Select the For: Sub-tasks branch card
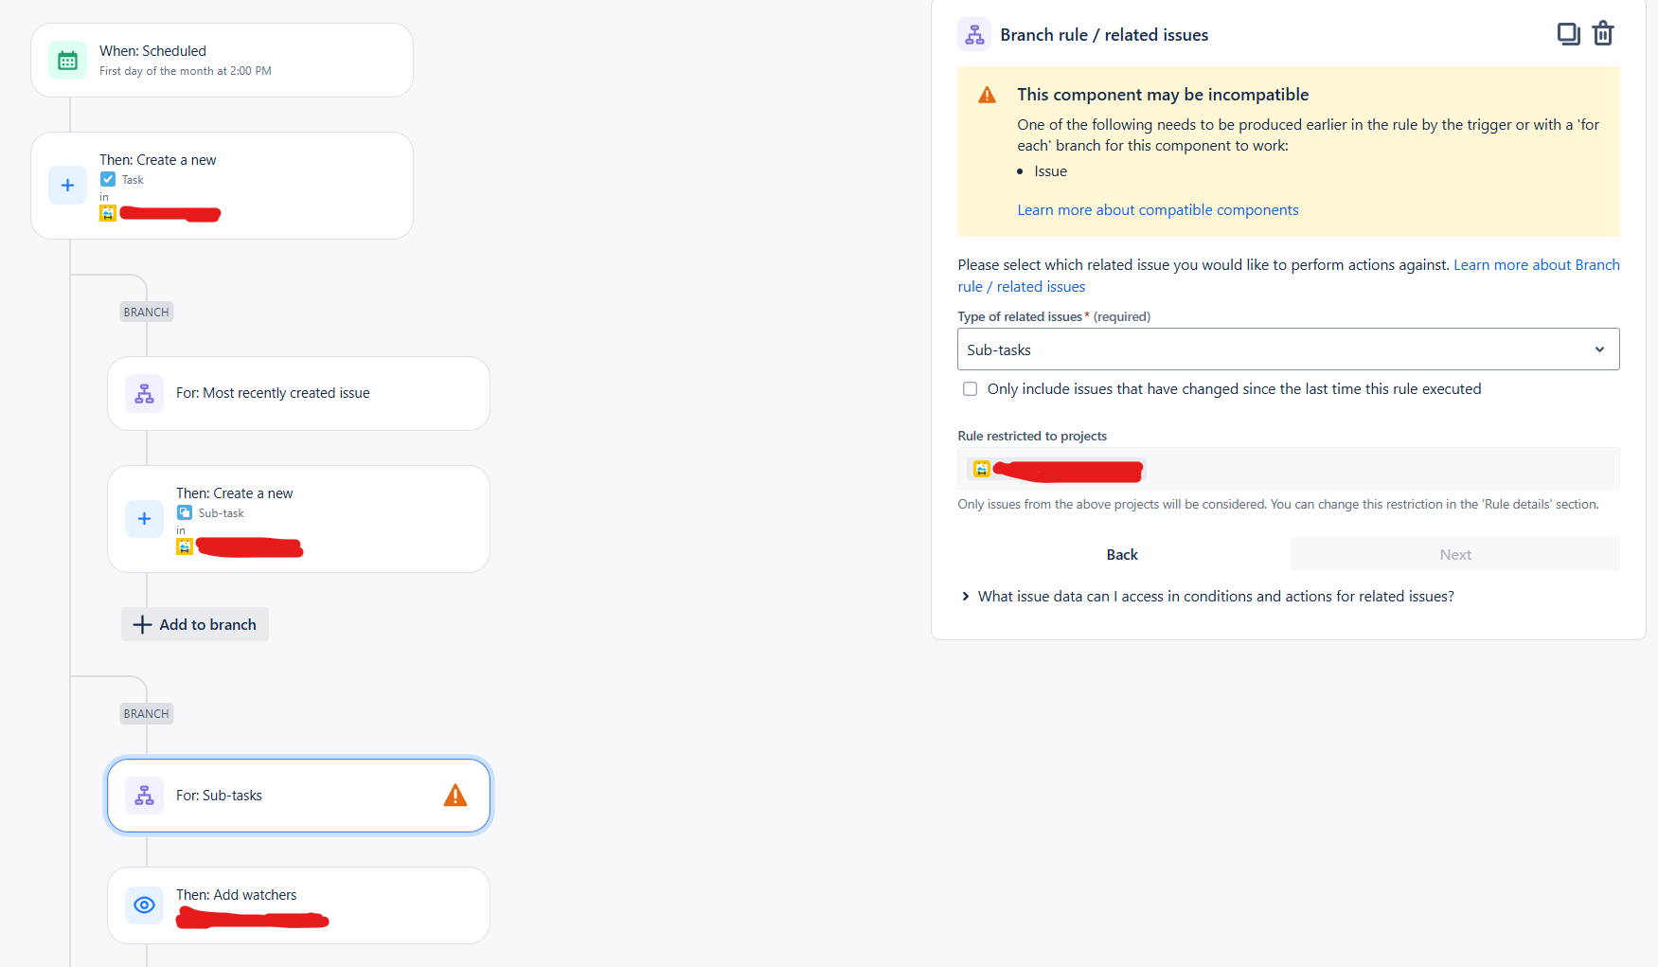This screenshot has width=1658, height=967. [x=298, y=796]
